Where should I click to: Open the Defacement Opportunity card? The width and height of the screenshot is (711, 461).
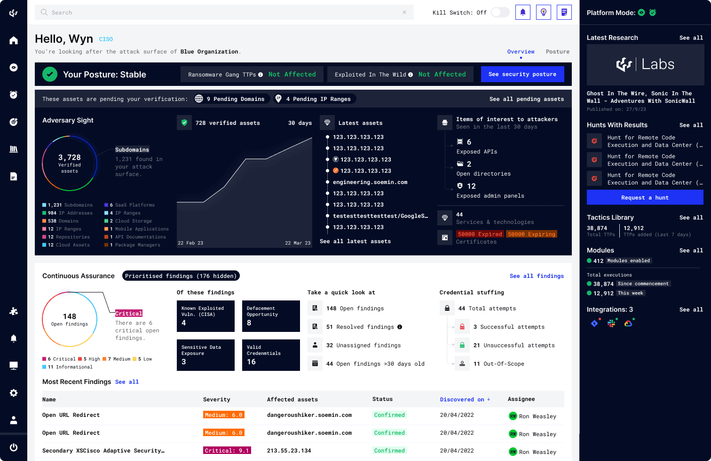tap(271, 316)
